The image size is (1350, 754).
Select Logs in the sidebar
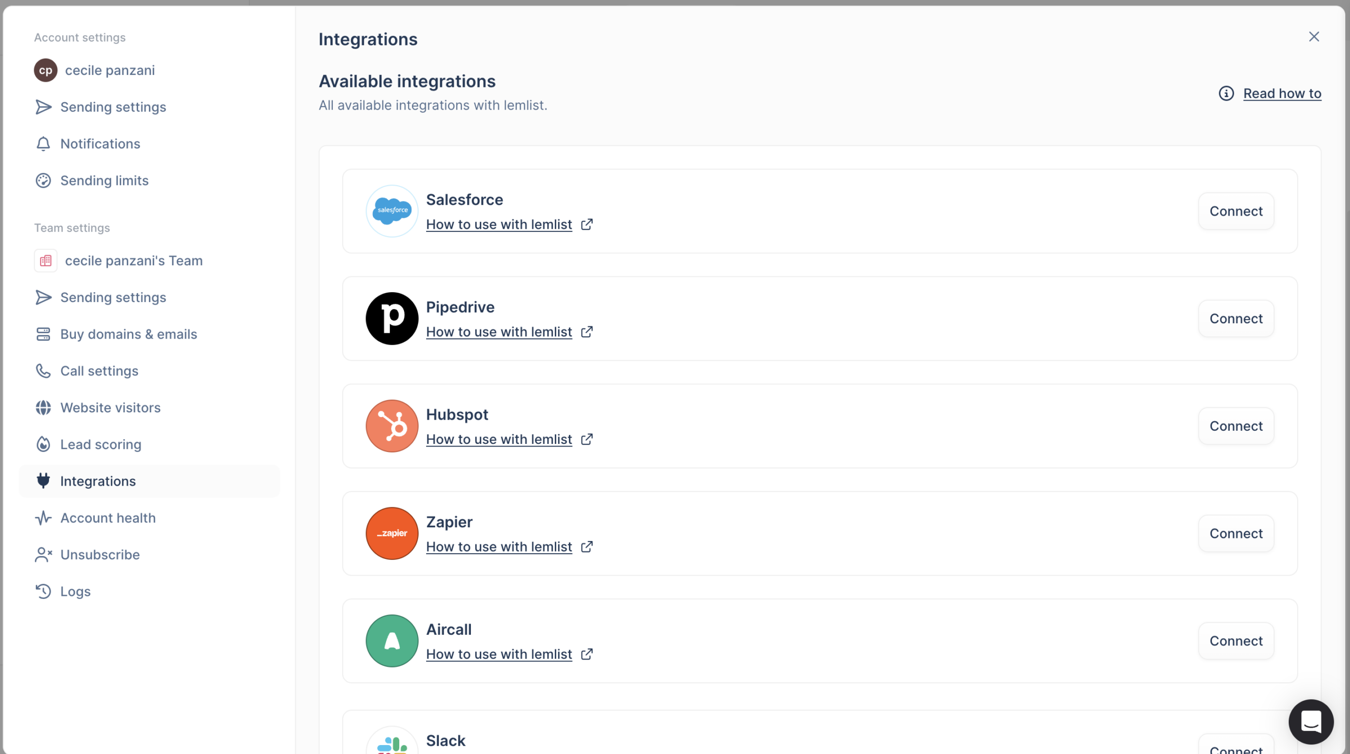(75, 591)
